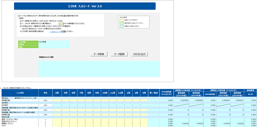Select the 入力年度 cell showing 2023年度
This screenshot has height=127, width=257.
pos(54,42)
